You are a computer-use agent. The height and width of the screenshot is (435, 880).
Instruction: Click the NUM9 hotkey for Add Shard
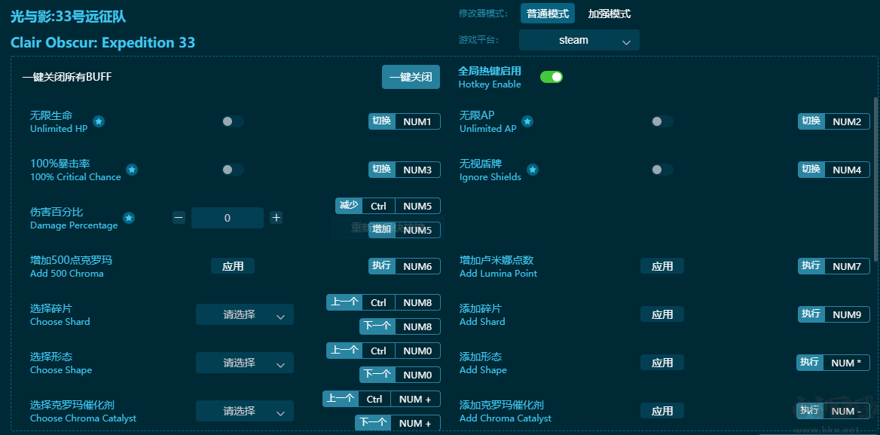coord(834,314)
